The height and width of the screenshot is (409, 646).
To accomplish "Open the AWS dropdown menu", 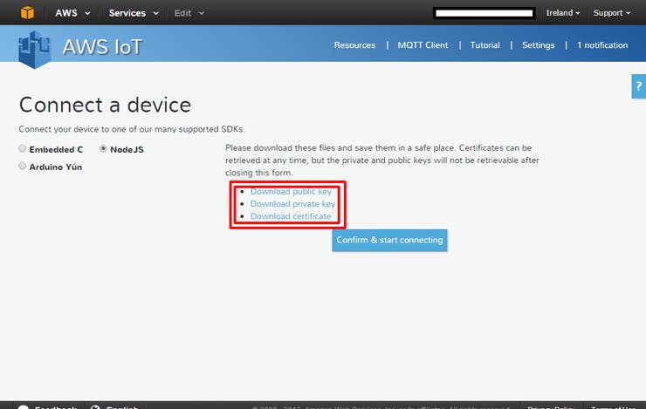I will tap(72, 13).
